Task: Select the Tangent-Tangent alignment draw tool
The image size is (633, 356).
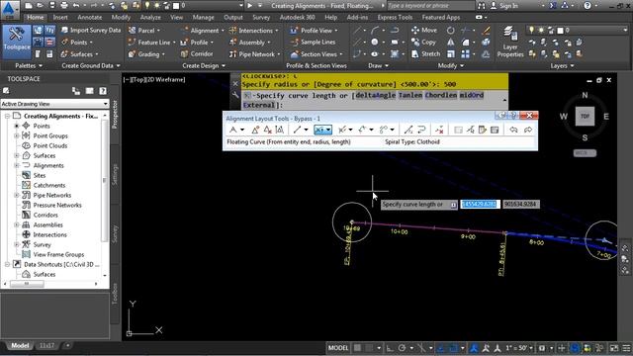Action: (233, 130)
